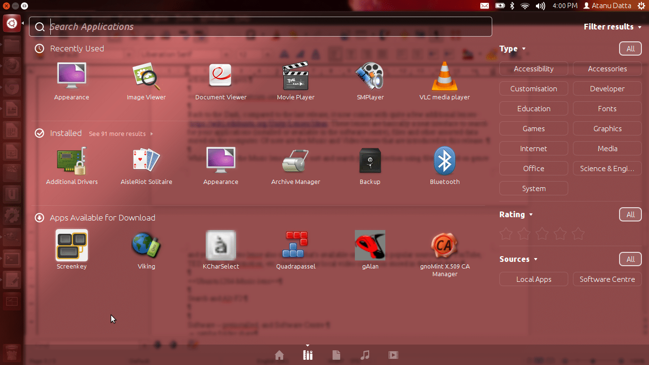Open the Backup safe icon
Image resolution: width=649 pixels, height=365 pixels.
point(370,162)
